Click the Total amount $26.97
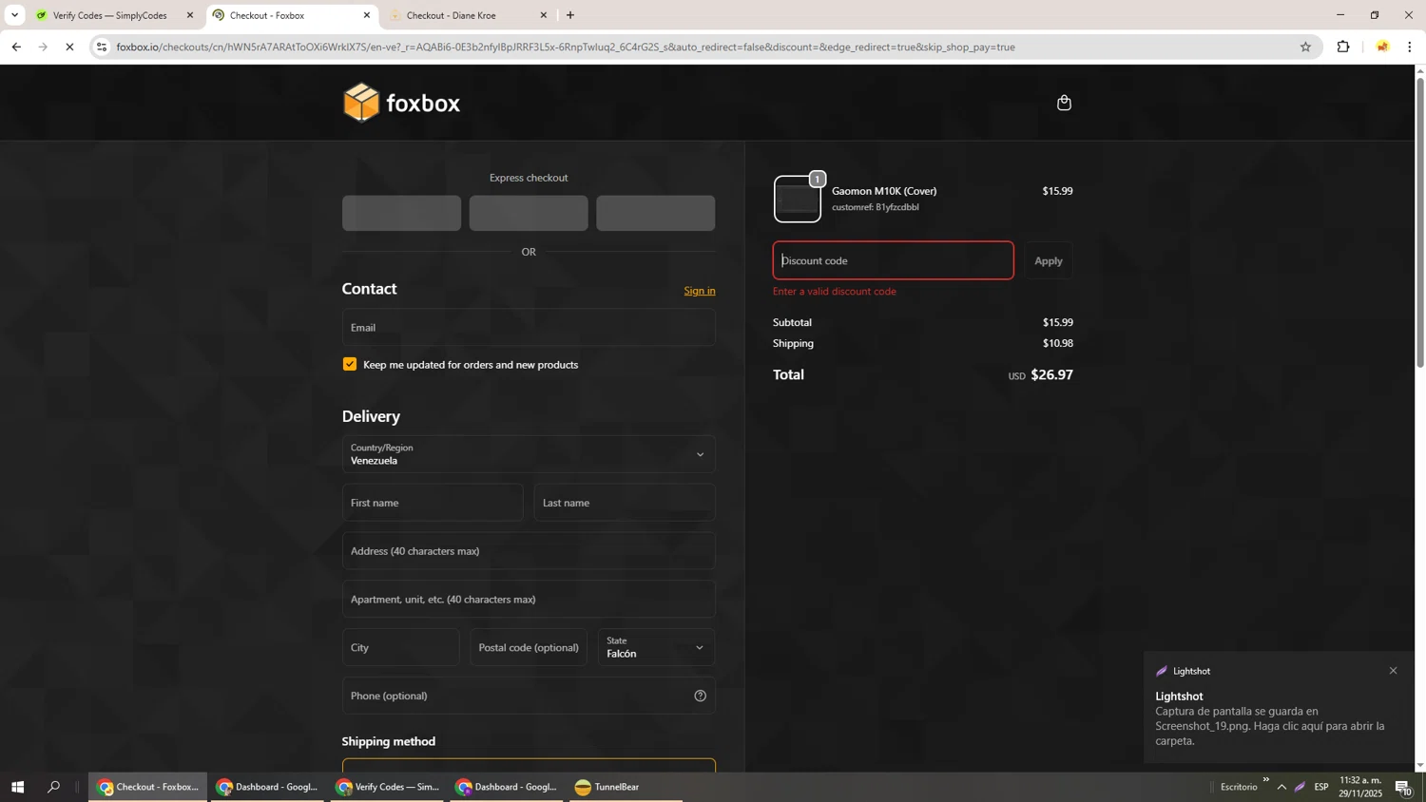The image size is (1426, 802). point(1051,374)
